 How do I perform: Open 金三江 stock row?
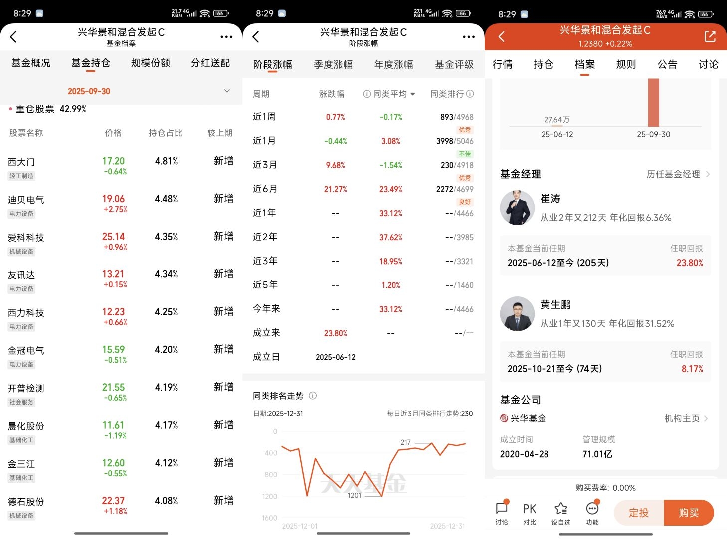point(121,470)
